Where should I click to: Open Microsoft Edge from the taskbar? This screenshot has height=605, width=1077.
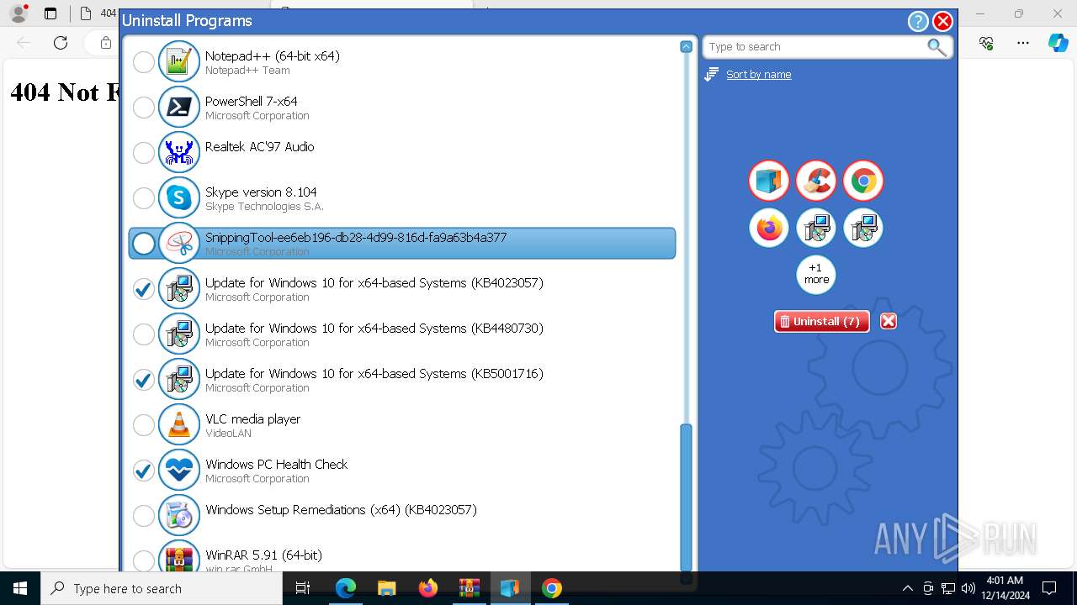[x=346, y=588]
